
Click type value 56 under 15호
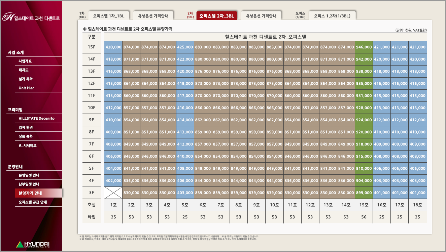364,217
